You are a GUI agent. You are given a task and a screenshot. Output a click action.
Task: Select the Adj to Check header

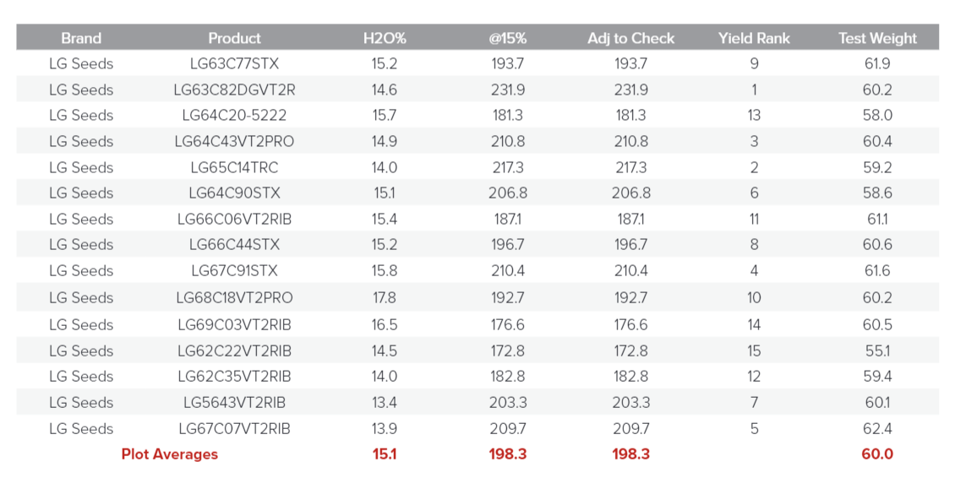[630, 38]
